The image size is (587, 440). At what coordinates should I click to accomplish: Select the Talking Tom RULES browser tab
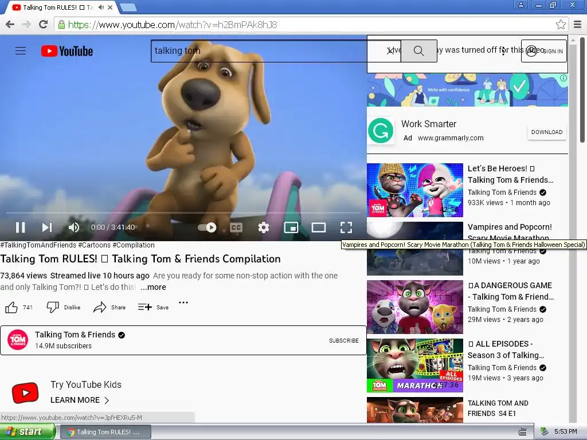58,7
